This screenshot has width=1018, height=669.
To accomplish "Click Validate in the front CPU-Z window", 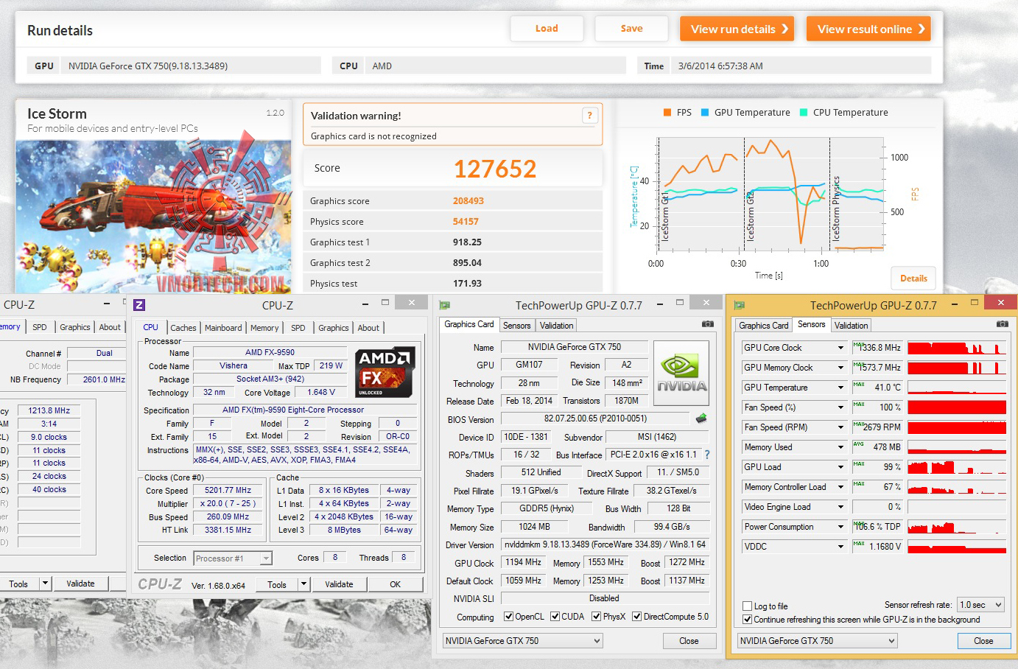I will 339,584.
